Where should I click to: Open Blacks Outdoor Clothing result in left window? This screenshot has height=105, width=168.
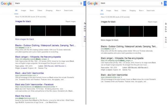[x=45, y=45]
